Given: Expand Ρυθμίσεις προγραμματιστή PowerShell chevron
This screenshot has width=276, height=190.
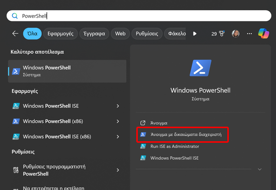Looking at the screenshot, I should (x=118, y=170).
